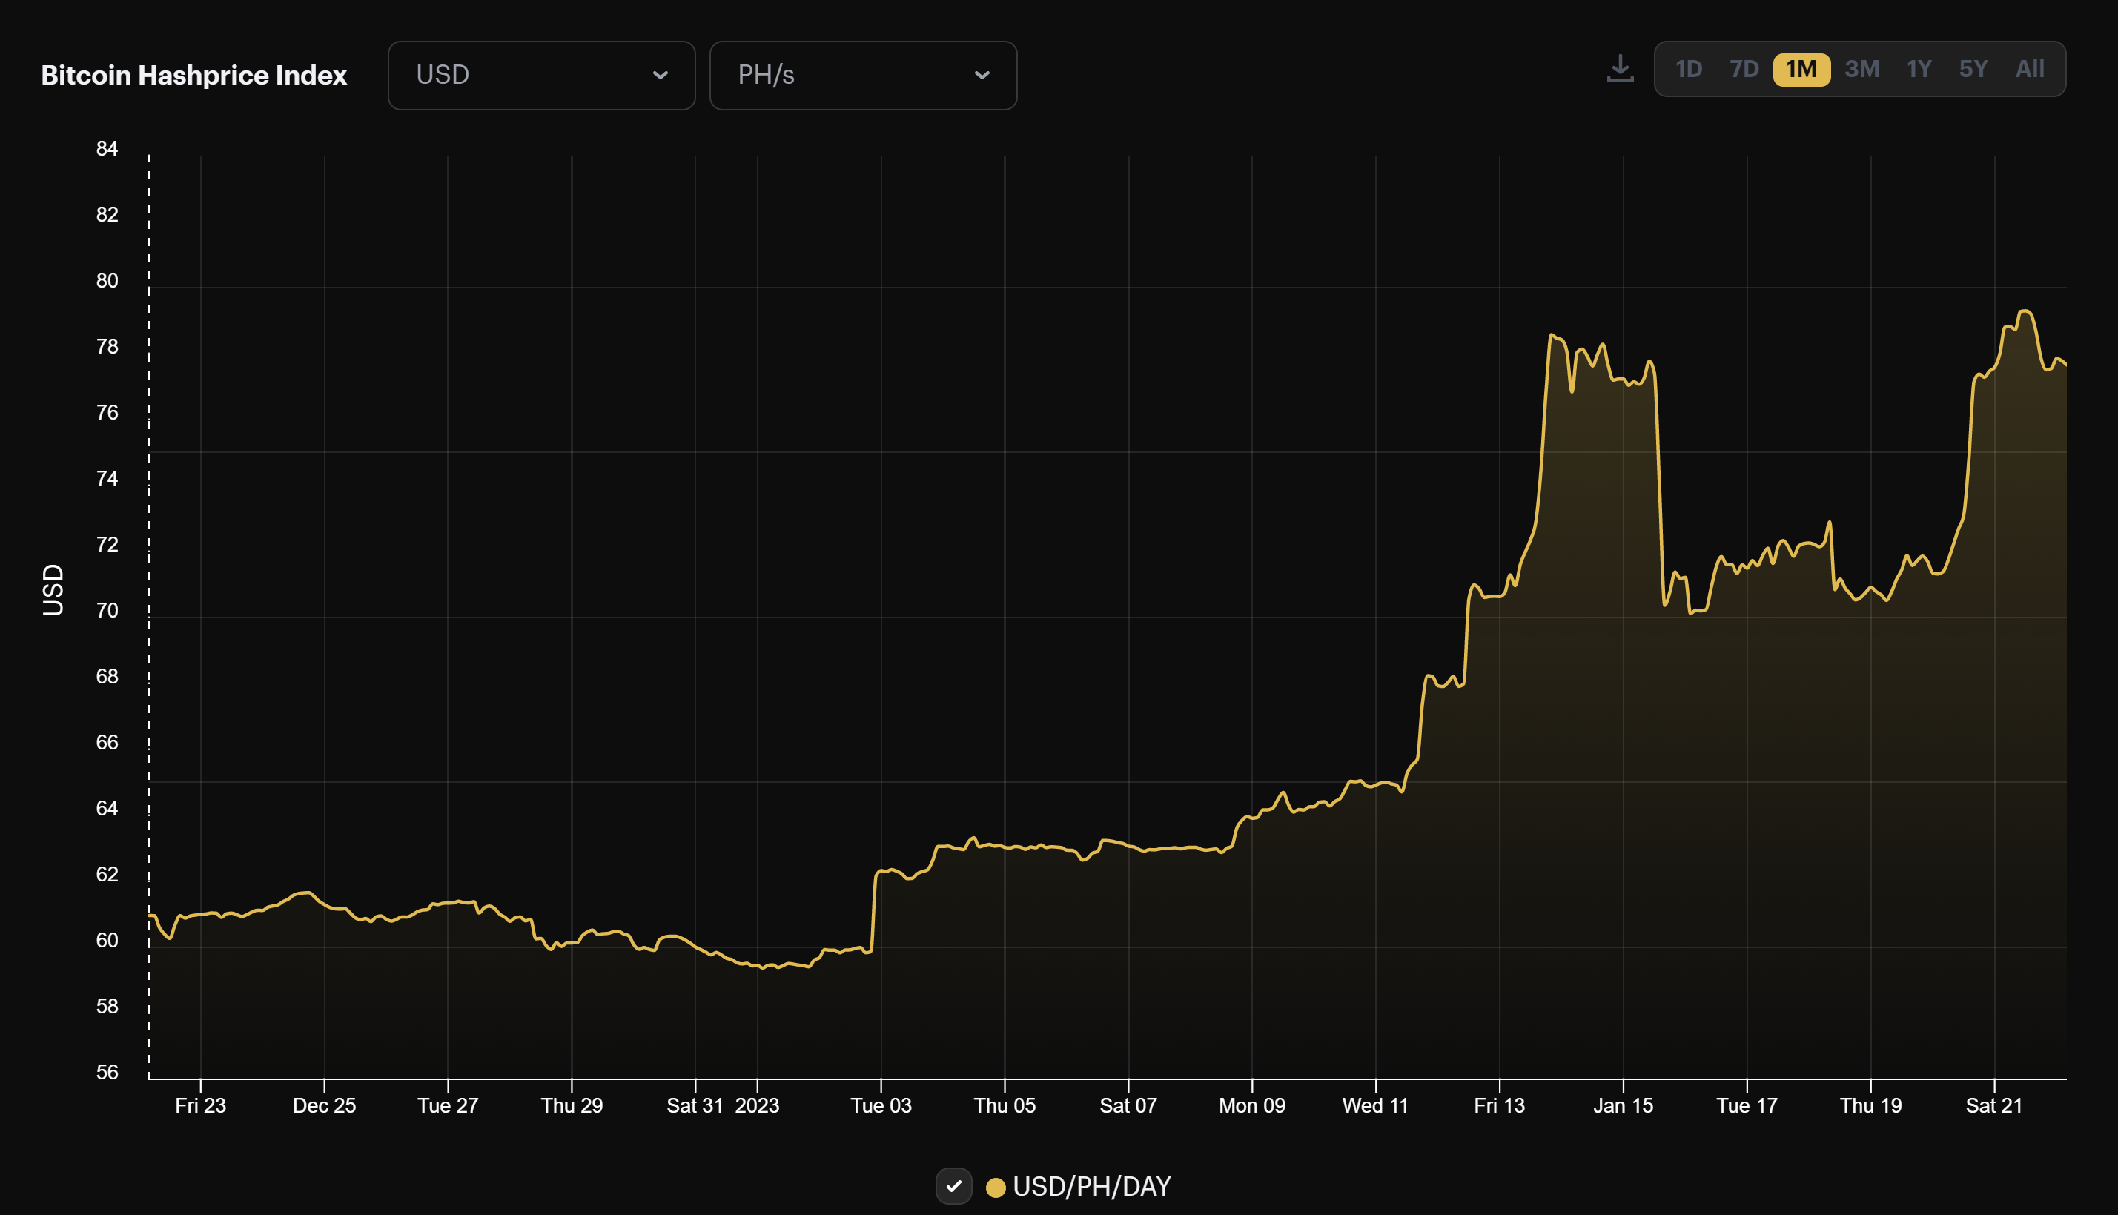Screen dimensions: 2118x1215
Task: Select the 1M time range
Action: coord(1801,69)
